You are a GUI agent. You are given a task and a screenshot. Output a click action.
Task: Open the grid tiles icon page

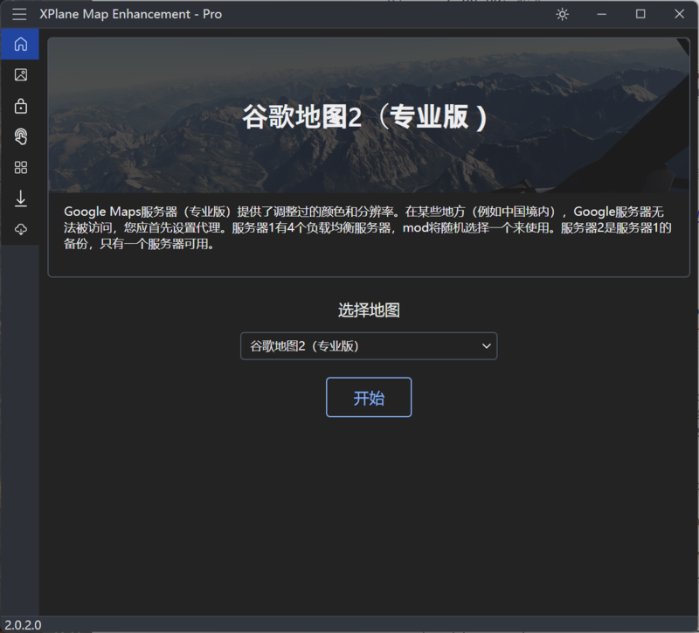click(20, 168)
